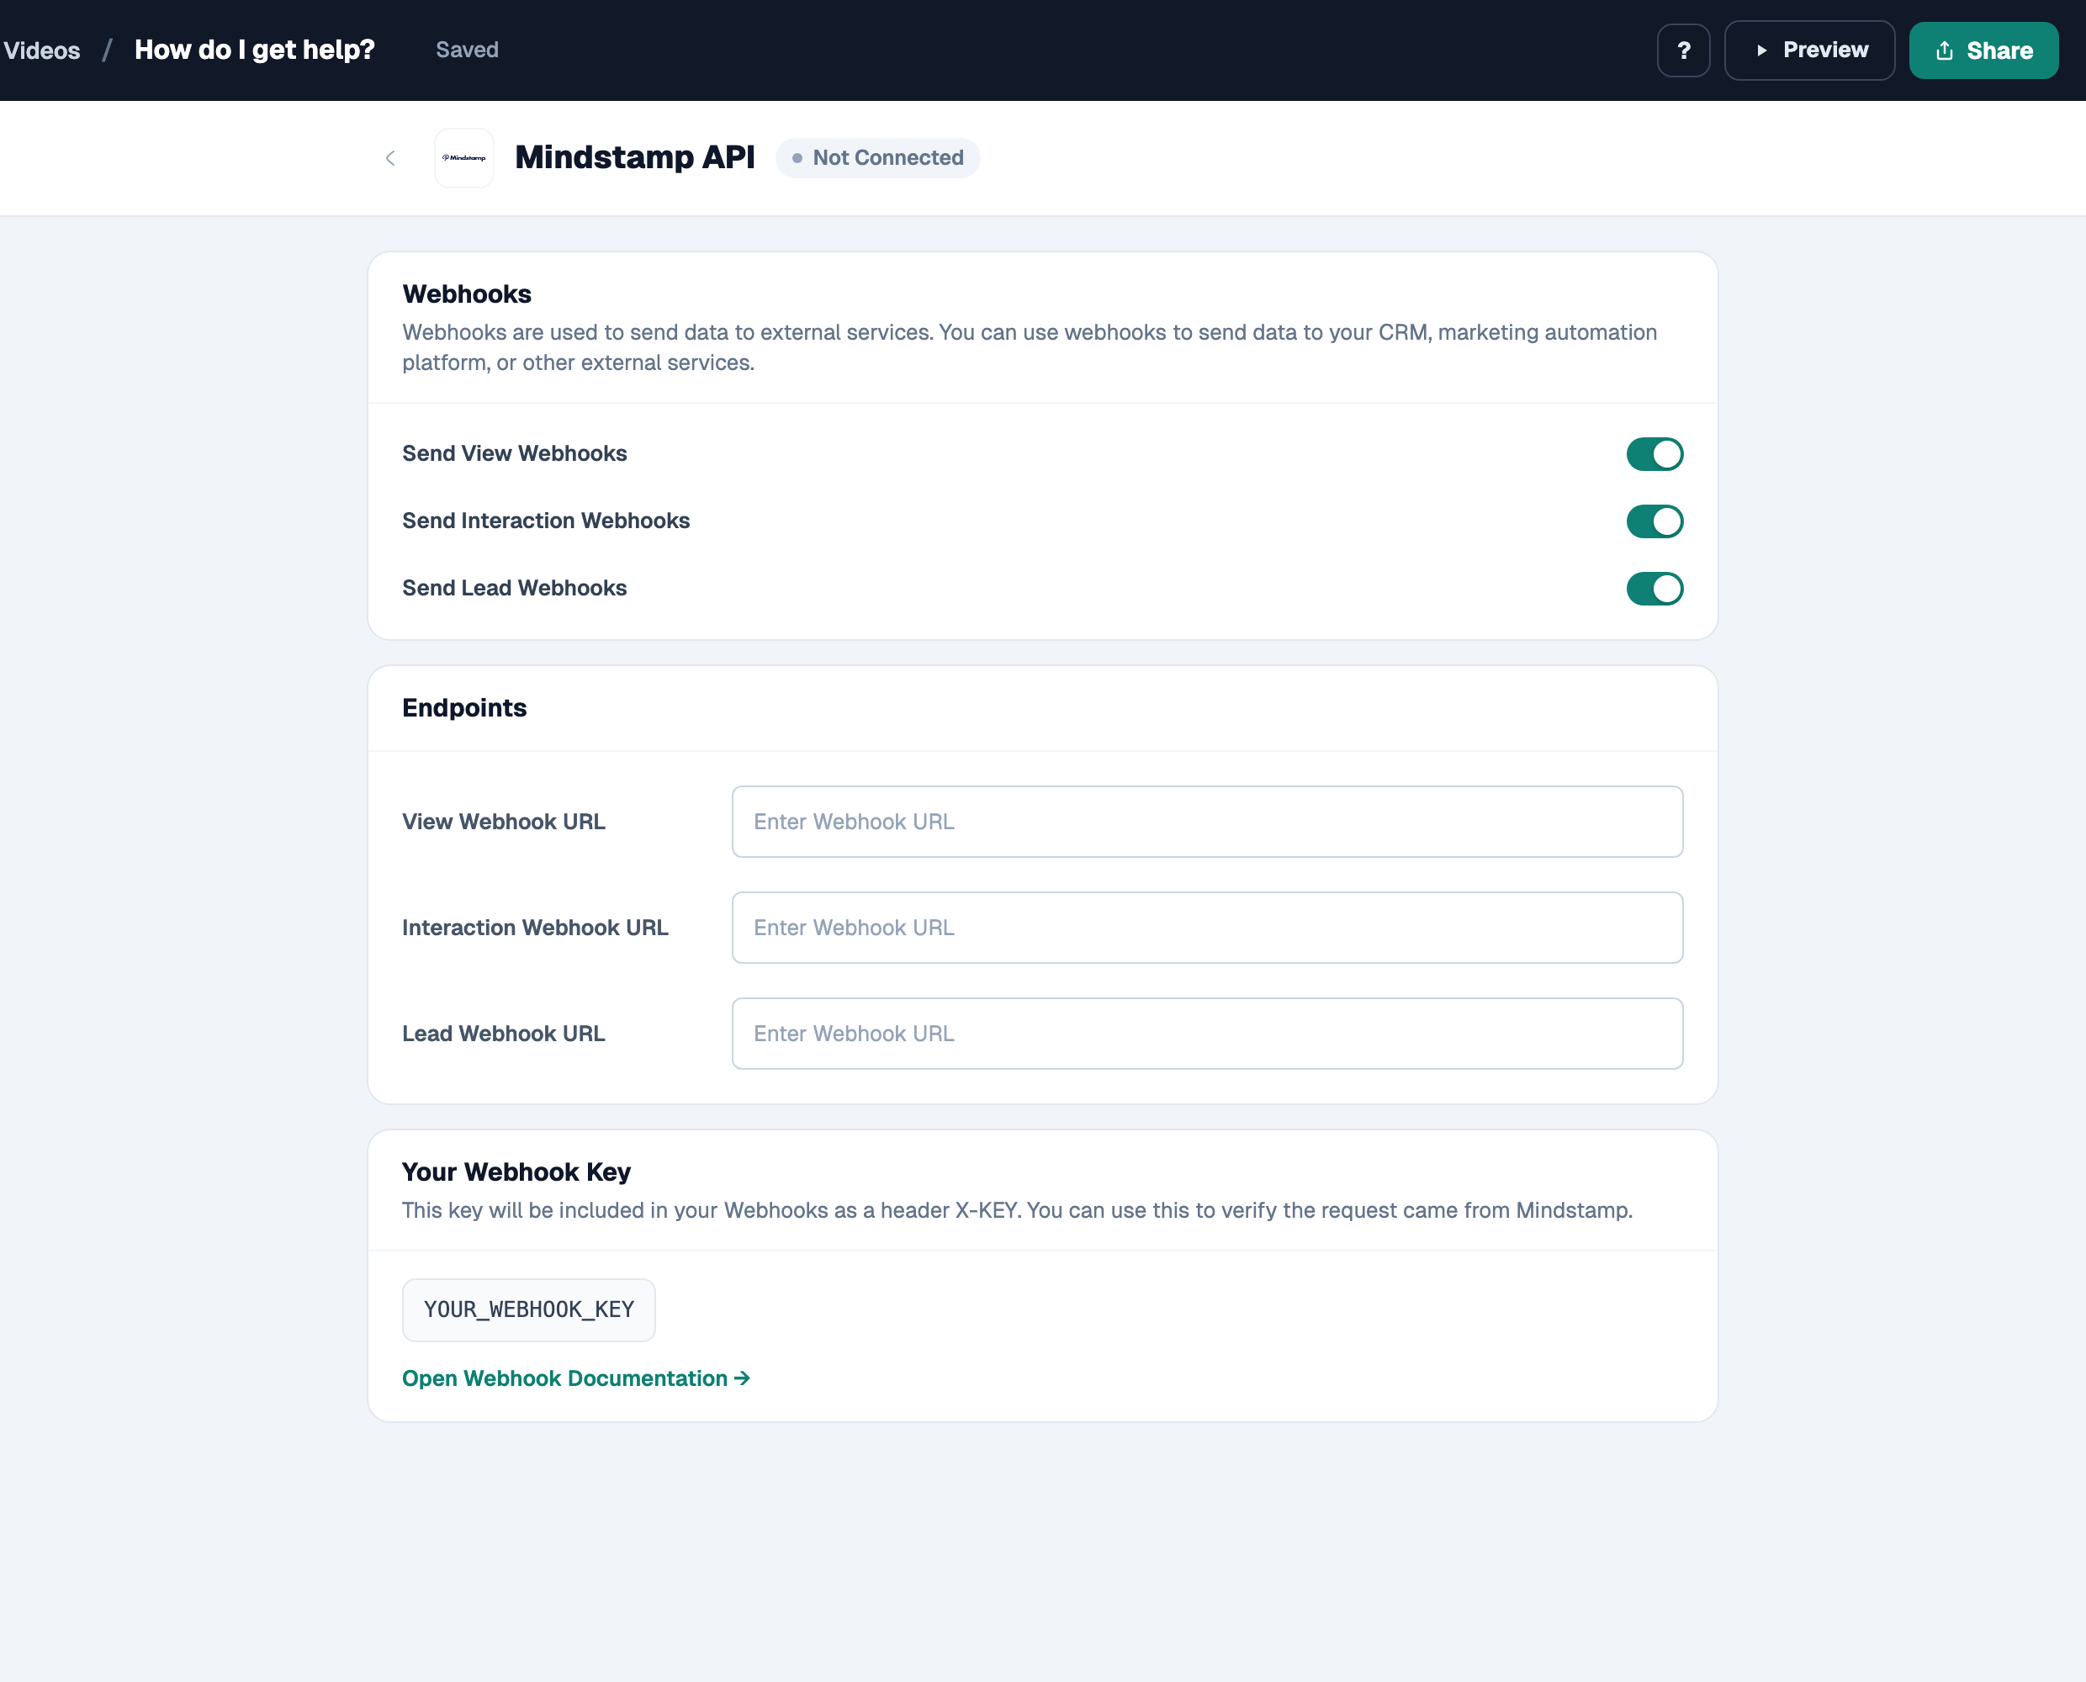This screenshot has width=2086, height=1682.
Task: Click the back chevron arrow
Action: tap(389, 158)
